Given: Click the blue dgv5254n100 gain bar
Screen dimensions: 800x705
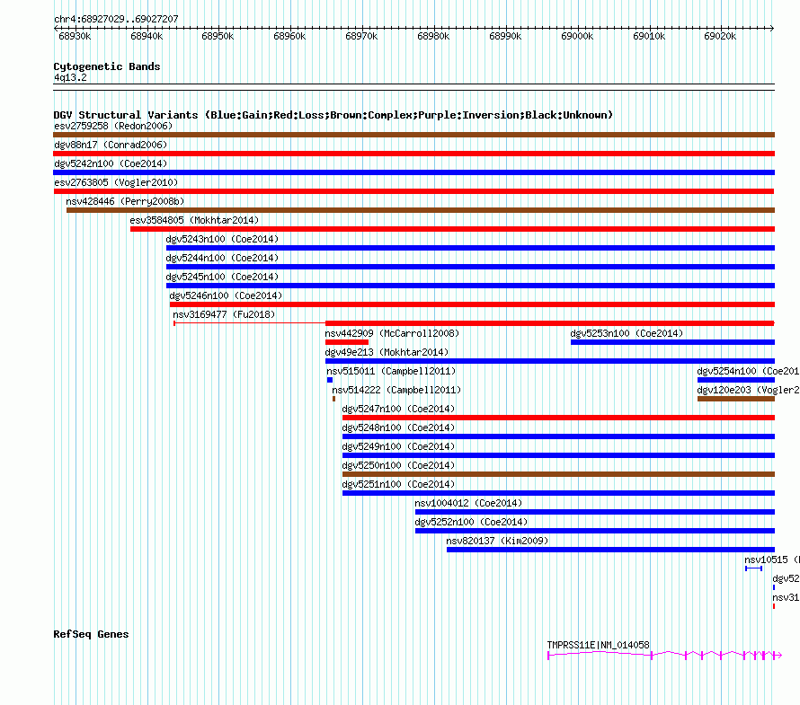Looking at the screenshot, I should coord(736,380).
